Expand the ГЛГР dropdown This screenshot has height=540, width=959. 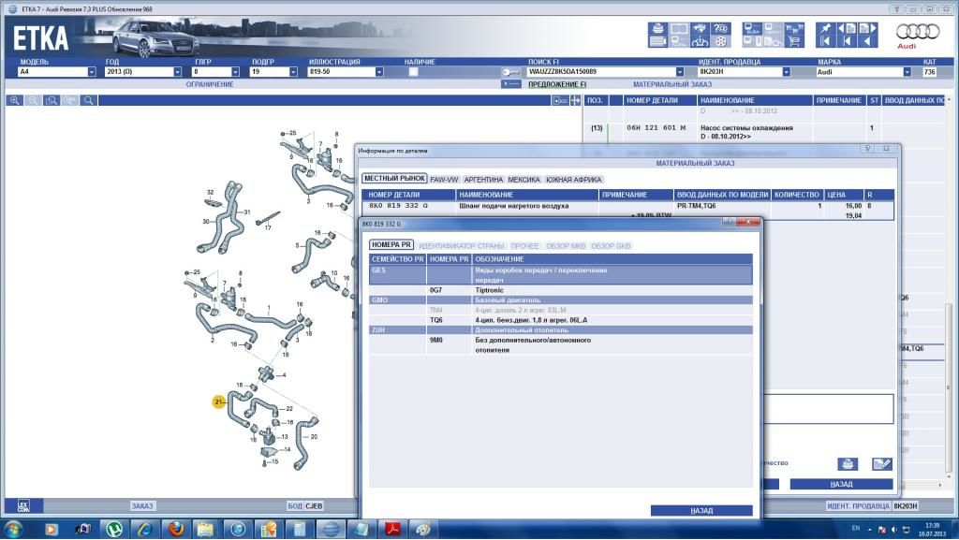click(x=235, y=72)
